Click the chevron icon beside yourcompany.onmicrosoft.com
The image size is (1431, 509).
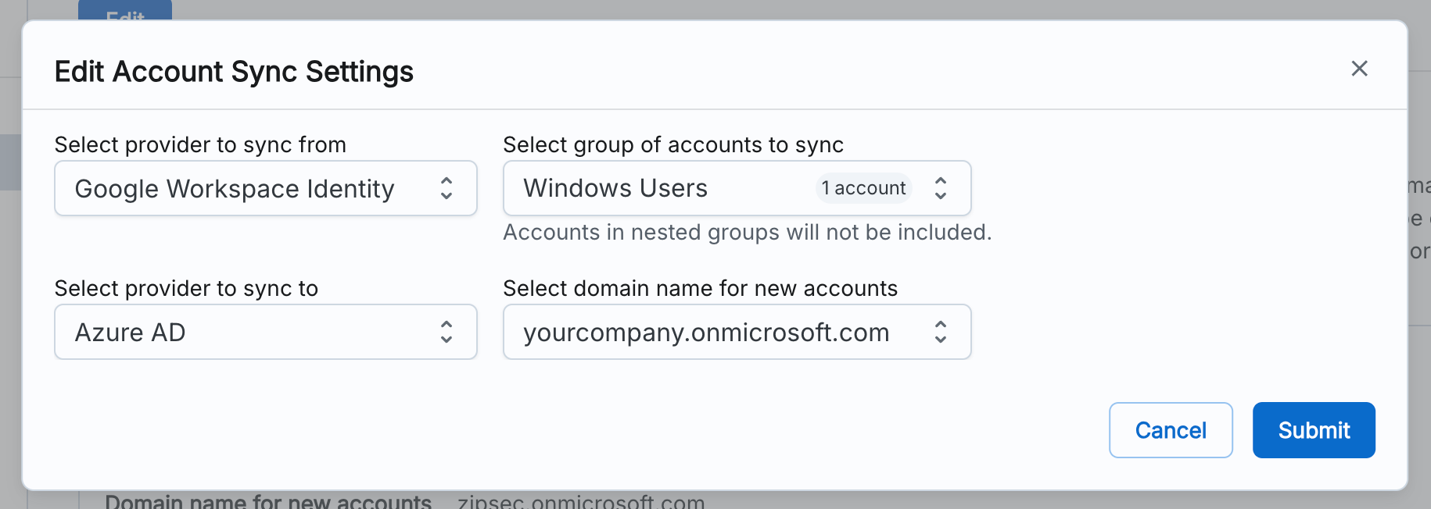pos(941,332)
